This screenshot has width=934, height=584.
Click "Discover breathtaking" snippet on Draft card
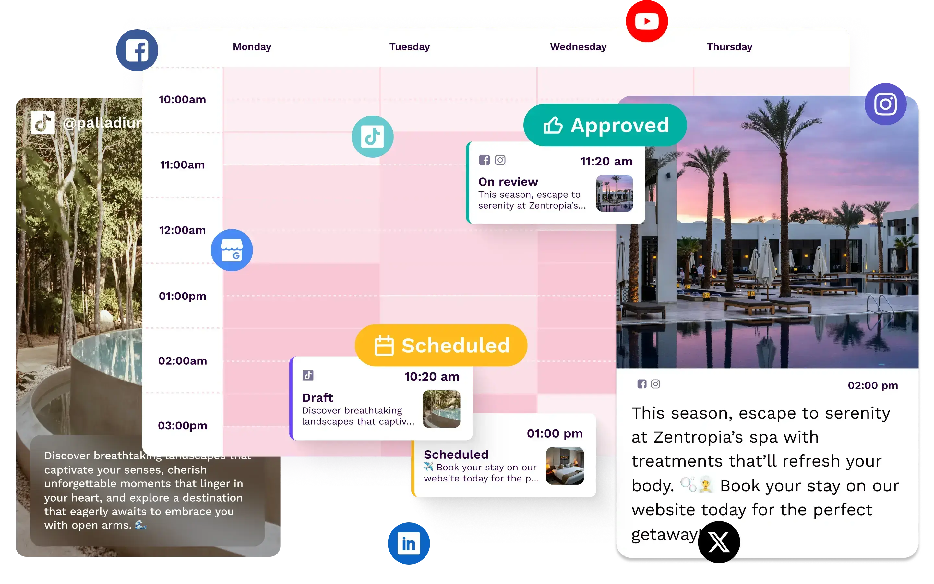click(x=358, y=416)
